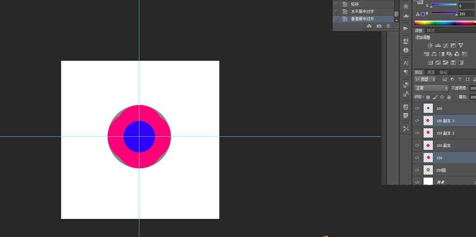
Task: Hide the 200圆 layer
Action: (x=416, y=170)
